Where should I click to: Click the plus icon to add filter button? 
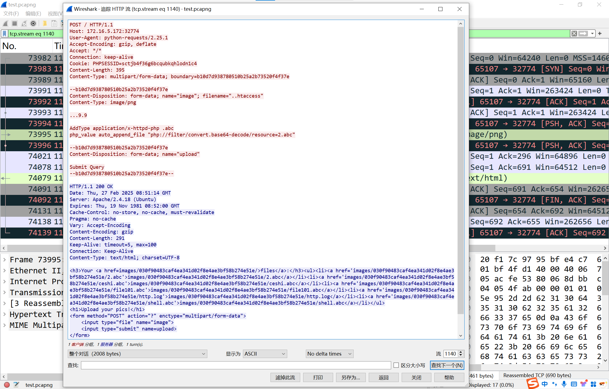tap(600, 34)
